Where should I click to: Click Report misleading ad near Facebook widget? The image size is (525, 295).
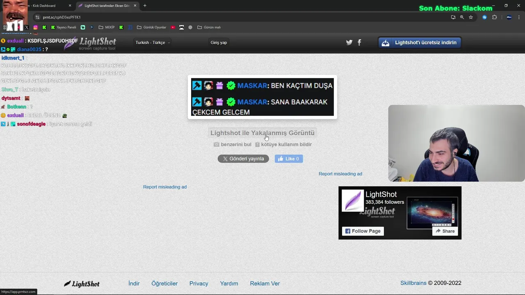[x=340, y=174]
